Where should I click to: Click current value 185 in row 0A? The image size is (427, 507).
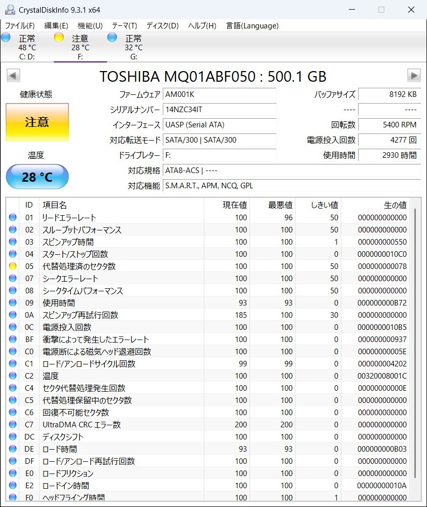click(x=241, y=315)
